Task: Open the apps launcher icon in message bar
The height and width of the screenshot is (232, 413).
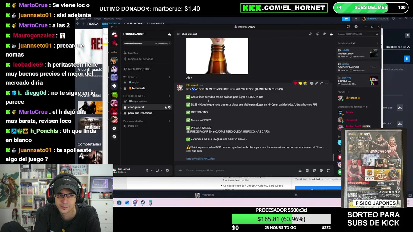Action: click(328, 170)
